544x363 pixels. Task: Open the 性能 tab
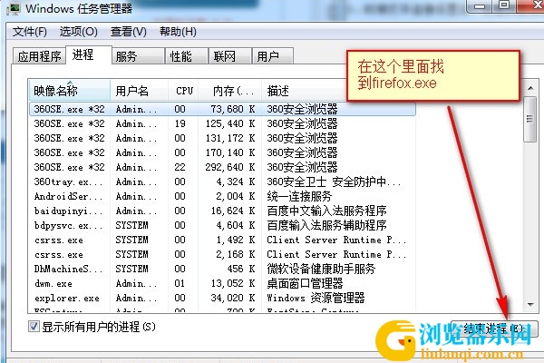coord(187,56)
